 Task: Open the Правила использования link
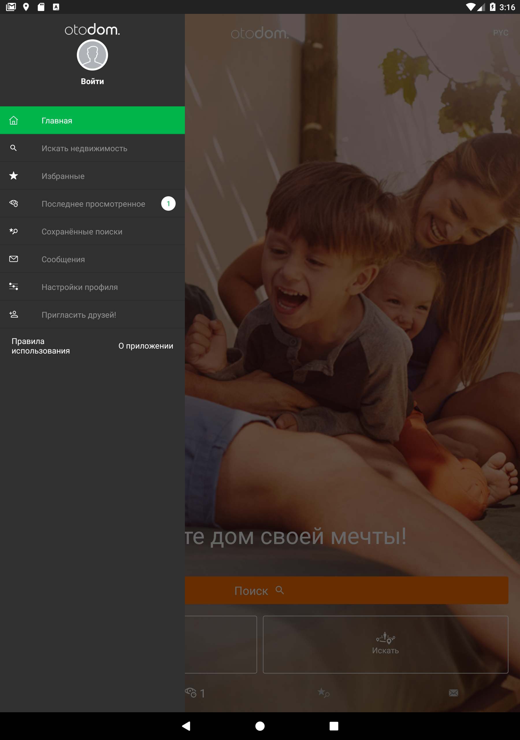[41, 346]
